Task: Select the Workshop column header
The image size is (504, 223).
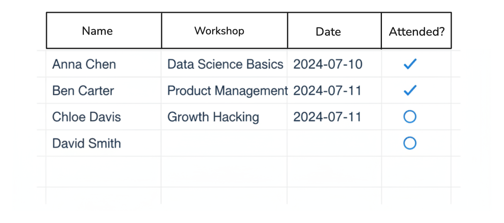Action: 219,31
